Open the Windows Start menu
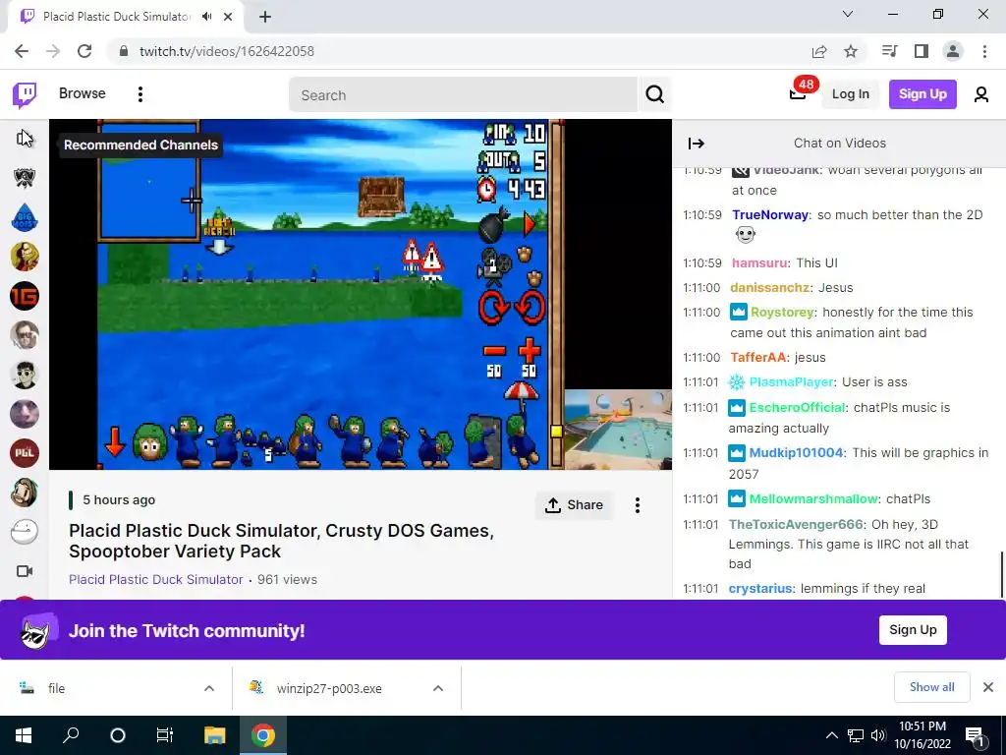 24,735
